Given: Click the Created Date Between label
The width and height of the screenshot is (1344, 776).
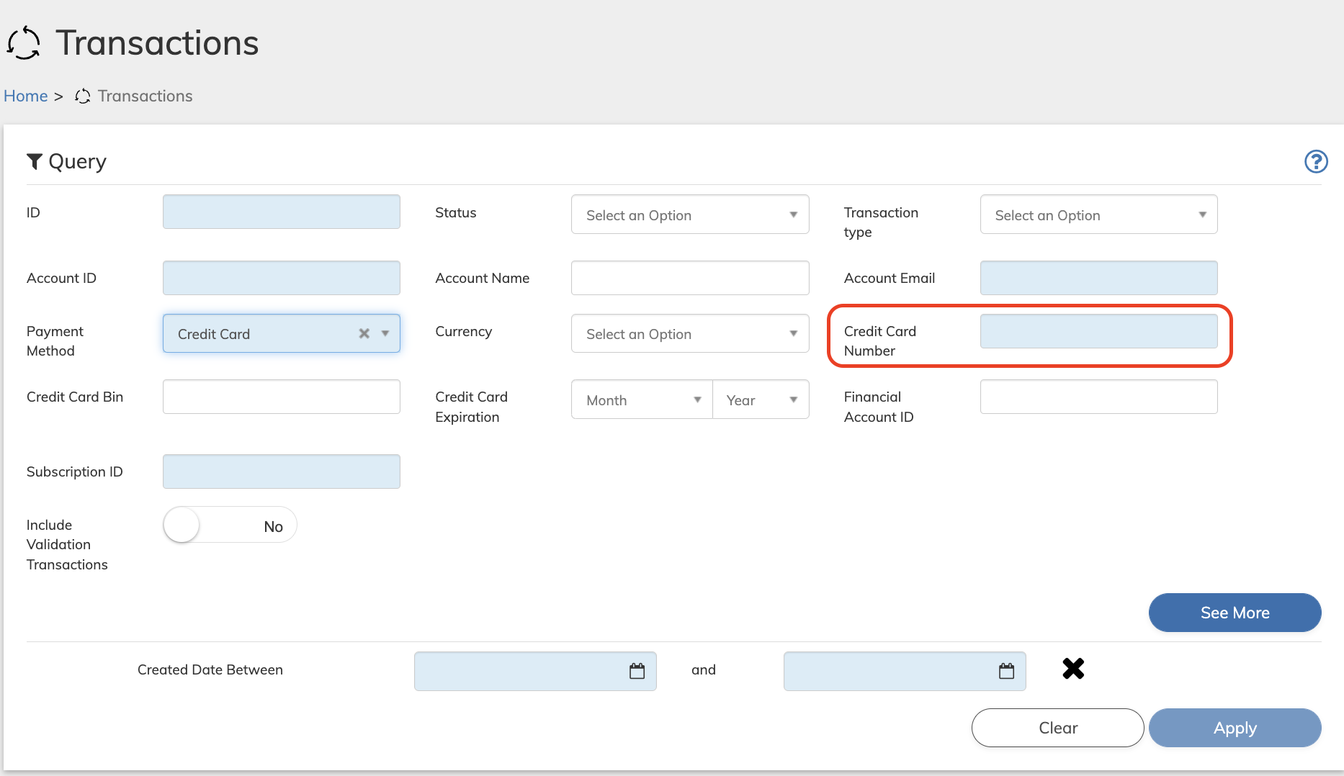Looking at the screenshot, I should [210, 669].
